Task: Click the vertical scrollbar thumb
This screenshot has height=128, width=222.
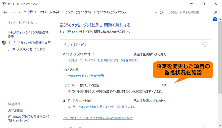Action: [220, 57]
